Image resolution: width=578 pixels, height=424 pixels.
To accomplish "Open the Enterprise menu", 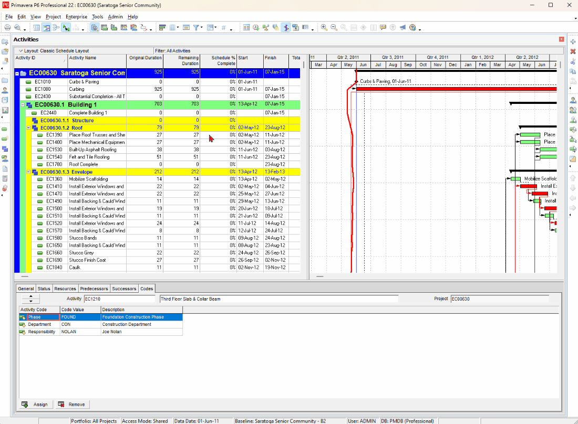I will click(x=76, y=17).
